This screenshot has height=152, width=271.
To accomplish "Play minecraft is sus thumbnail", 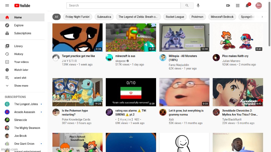I will (x=131, y=38).
